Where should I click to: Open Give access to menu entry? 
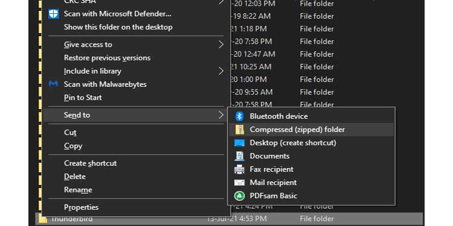pyautogui.click(x=88, y=45)
